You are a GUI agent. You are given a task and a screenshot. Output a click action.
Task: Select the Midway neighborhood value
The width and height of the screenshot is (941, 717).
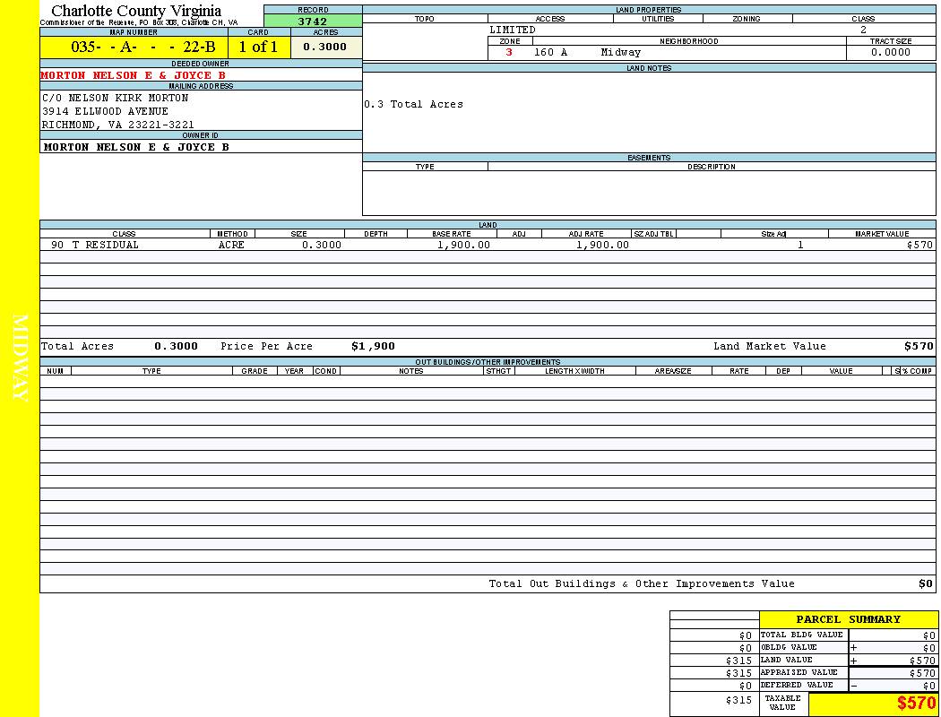[x=621, y=53]
